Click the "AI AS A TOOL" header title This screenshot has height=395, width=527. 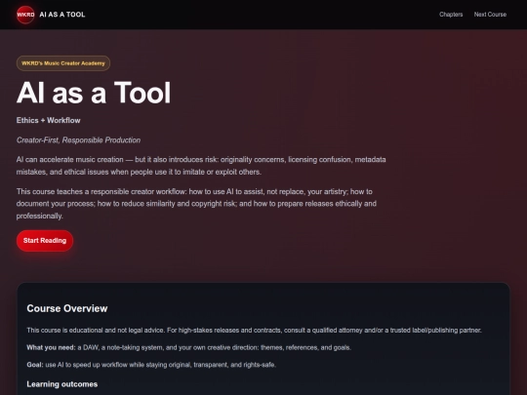(x=62, y=15)
